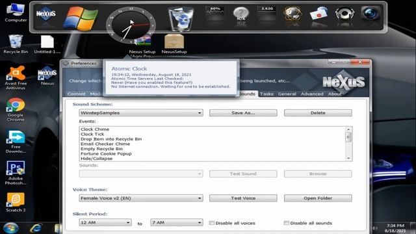Switch to the Tasks tab
This screenshot has height=234, width=416.
point(266,94)
